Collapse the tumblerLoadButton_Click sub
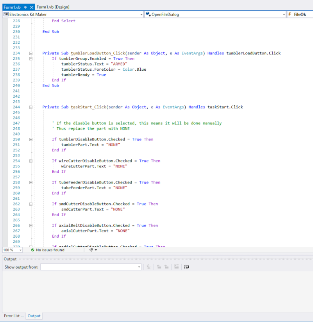313x322 pixels. click(x=30, y=53)
